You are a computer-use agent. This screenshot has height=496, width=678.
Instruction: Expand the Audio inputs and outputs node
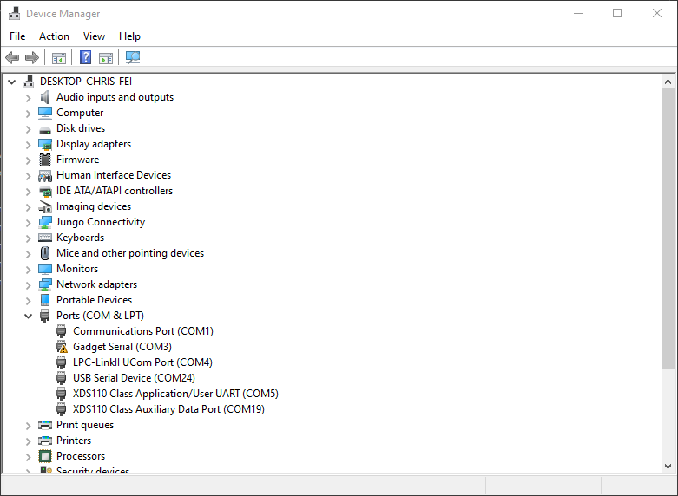[x=28, y=98]
